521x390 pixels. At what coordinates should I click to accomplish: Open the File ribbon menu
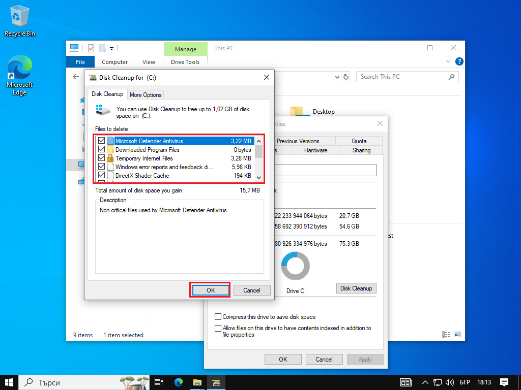[x=80, y=61]
